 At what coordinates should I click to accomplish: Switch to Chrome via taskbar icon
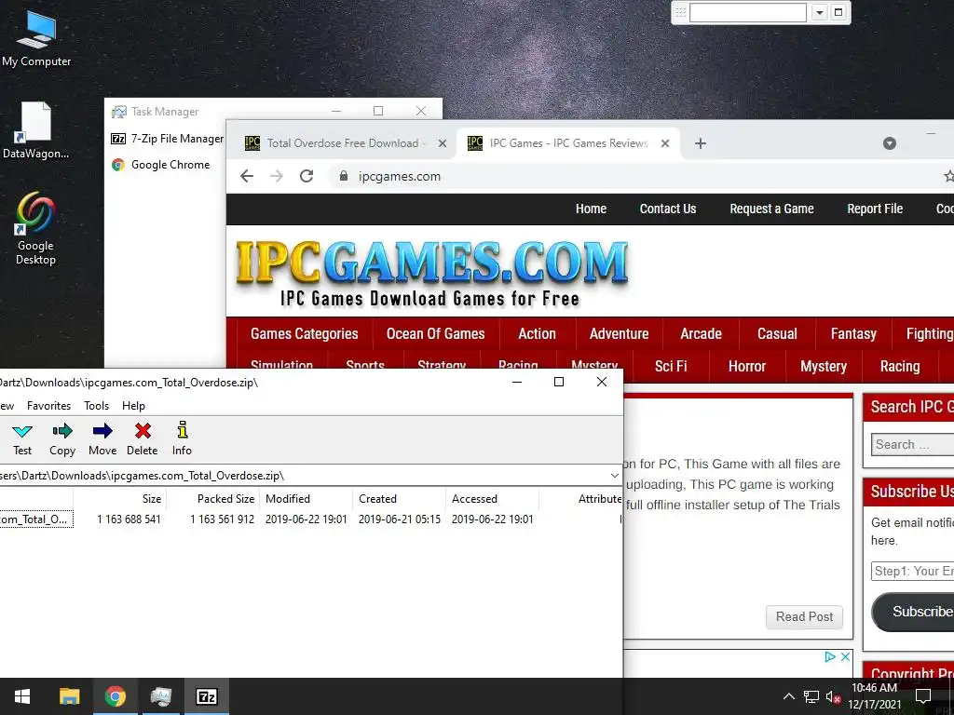click(115, 696)
